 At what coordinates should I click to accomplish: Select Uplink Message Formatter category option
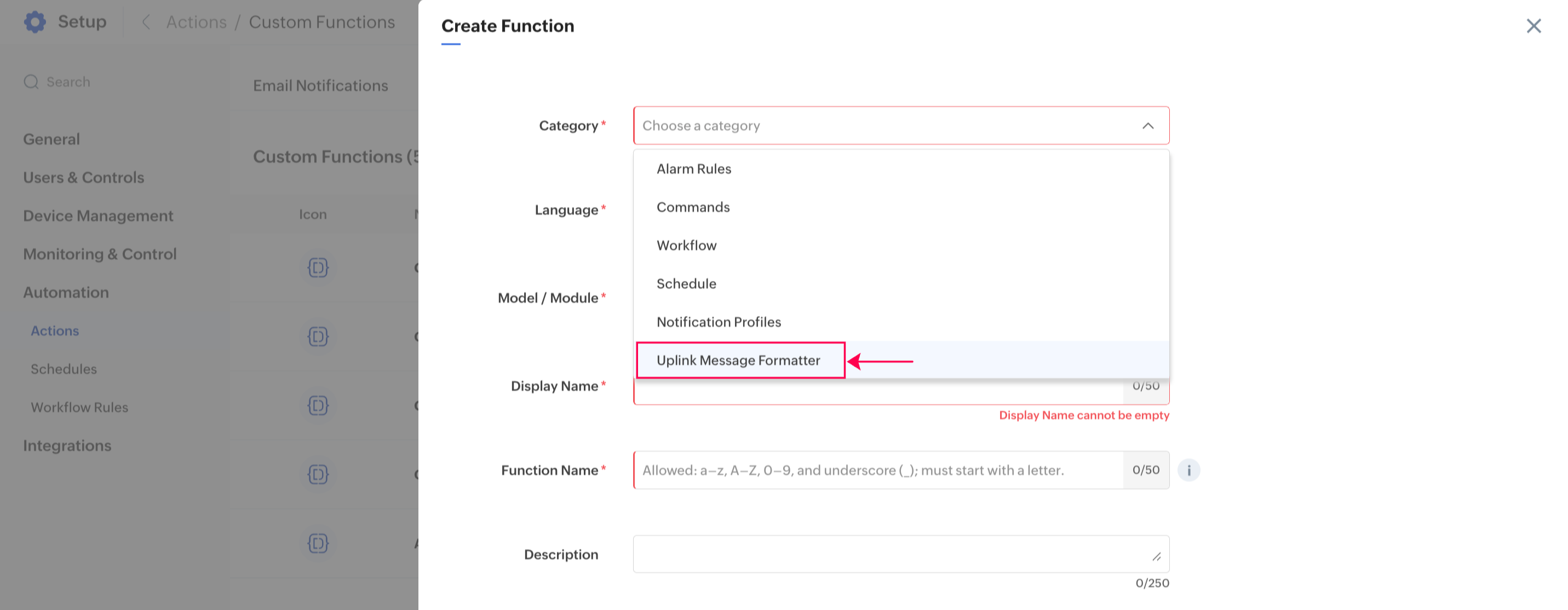(738, 361)
